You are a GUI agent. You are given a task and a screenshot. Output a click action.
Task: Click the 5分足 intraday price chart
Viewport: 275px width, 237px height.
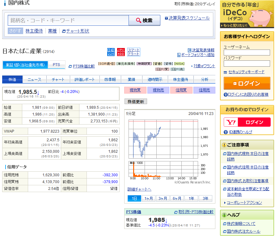click(163, 139)
